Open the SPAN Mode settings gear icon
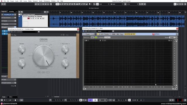This screenshot has width=187, height=105. coord(176,37)
